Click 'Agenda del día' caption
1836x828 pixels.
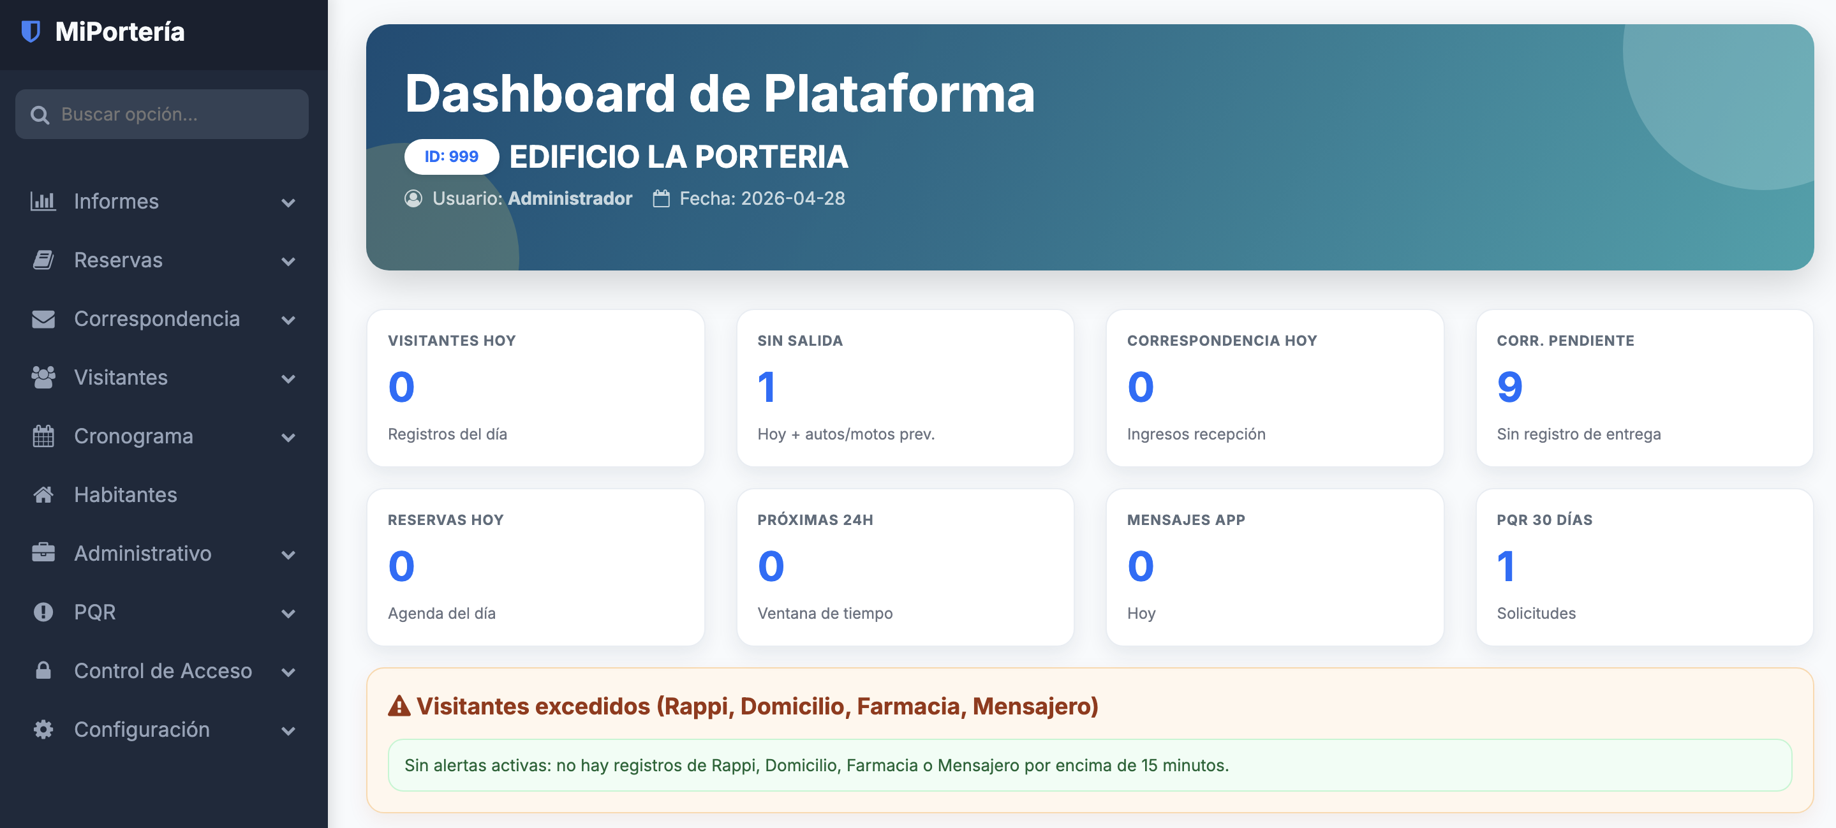pyautogui.click(x=441, y=614)
